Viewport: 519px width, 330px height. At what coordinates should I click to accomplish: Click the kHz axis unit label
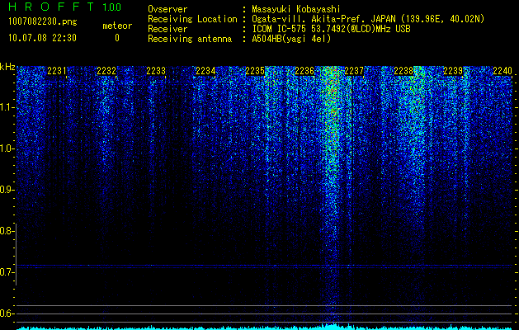[7, 67]
